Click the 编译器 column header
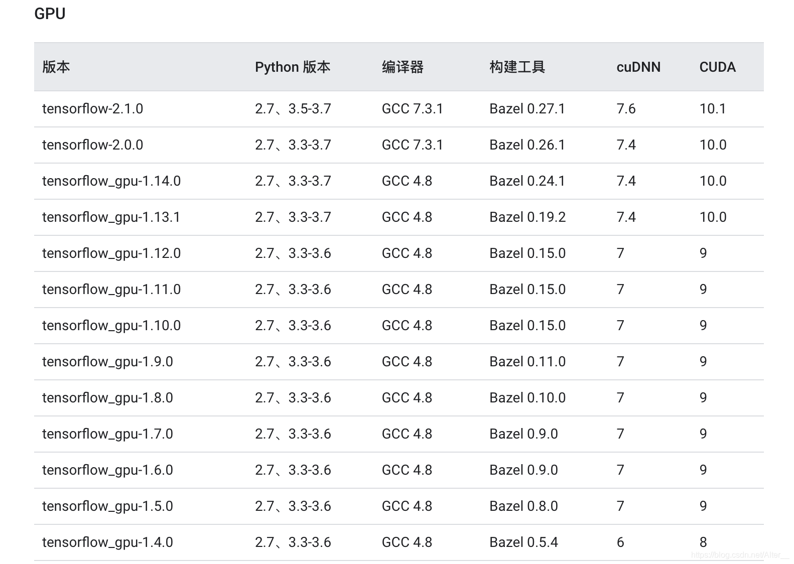Viewport: 794px width, 564px height. [403, 67]
